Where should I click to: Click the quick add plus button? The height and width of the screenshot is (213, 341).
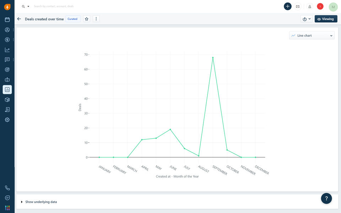click(287, 6)
